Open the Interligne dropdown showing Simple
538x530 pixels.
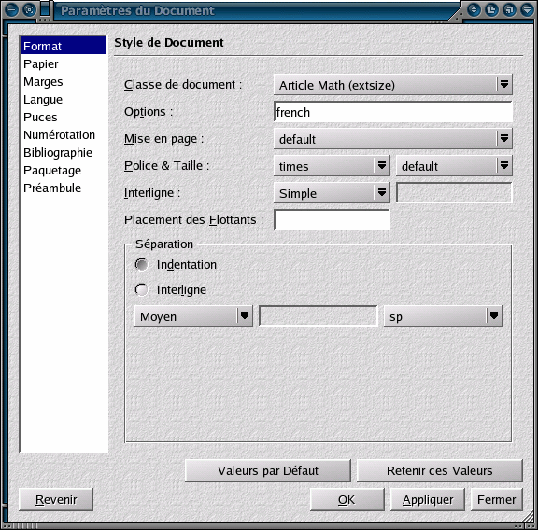click(332, 193)
